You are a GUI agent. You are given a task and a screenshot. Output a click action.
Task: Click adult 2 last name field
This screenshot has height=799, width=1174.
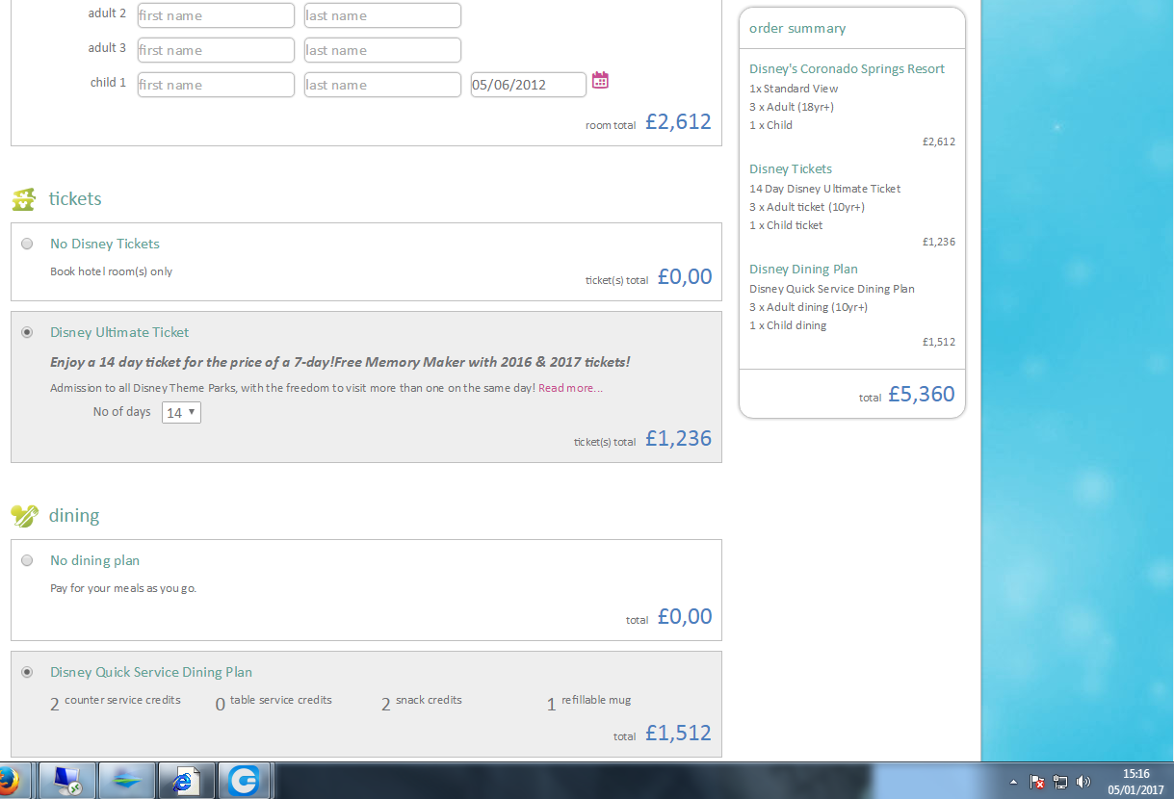382,15
